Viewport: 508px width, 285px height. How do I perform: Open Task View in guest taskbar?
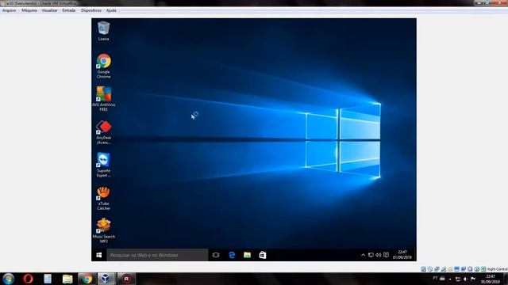216,255
